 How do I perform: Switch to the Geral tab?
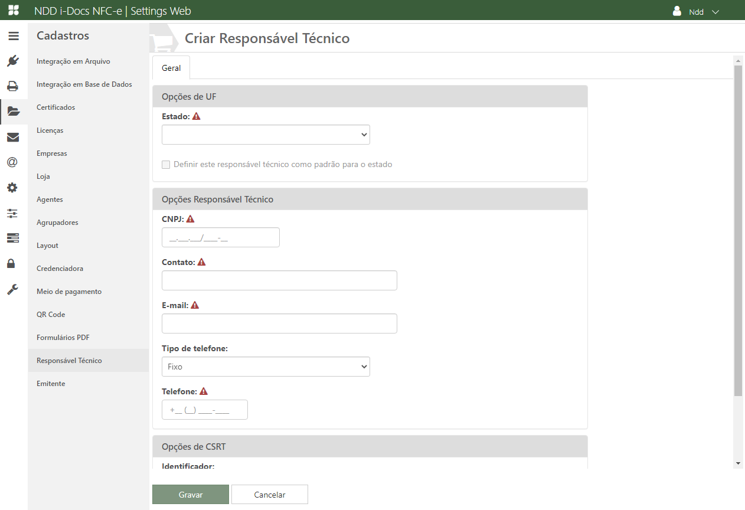point(171,68)
